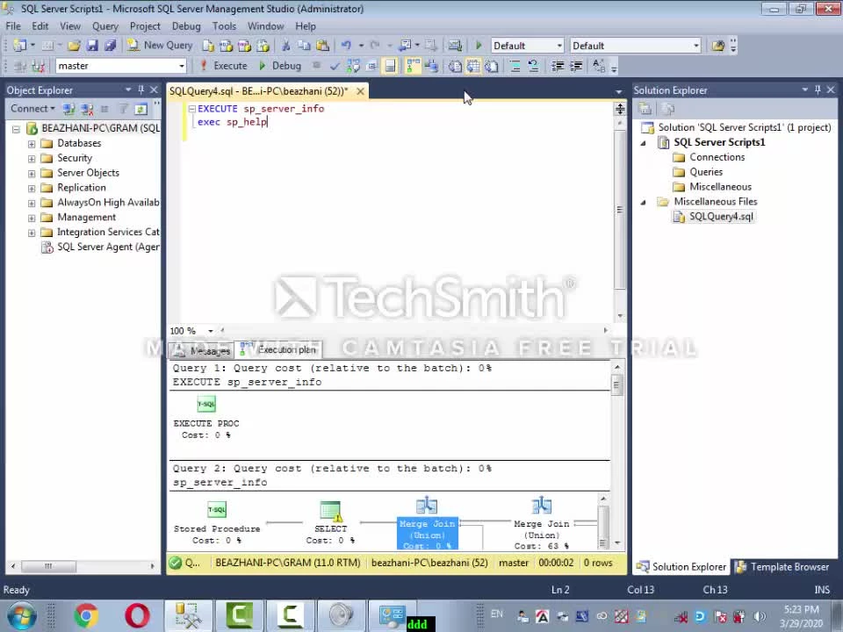This screenshot has height=632, width=843.
Task: Open the Undo history dropdown arrow
Action: (361, 46)
